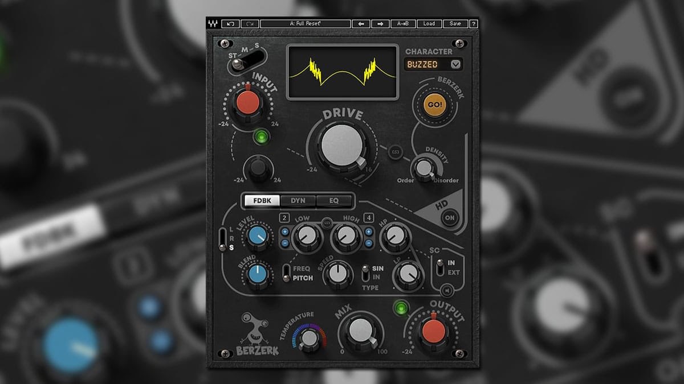Image resolution: width=684 pixels, height=384 pixels.
Task: Undo the last change with the undo arrow
Action: click(x=230, y=24)
